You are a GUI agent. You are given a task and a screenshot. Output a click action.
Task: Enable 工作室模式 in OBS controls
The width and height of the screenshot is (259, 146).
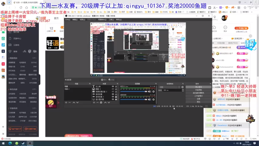[x=198, y=96]
